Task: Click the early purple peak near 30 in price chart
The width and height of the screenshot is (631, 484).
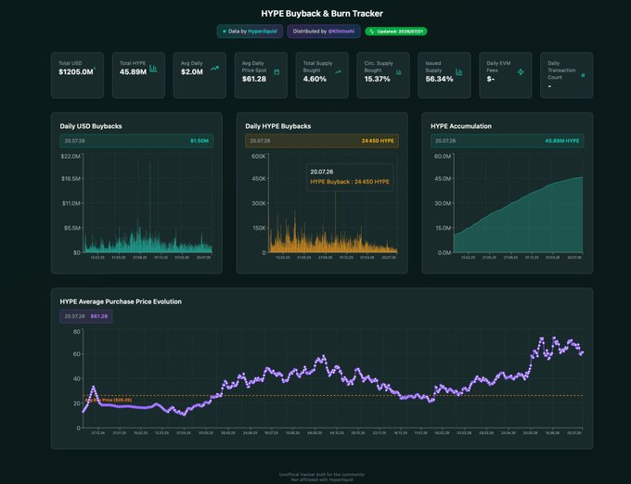Action: click(94, 388)
